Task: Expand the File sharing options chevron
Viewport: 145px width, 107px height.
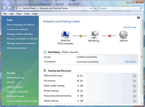Action: (x=134, y=81)
